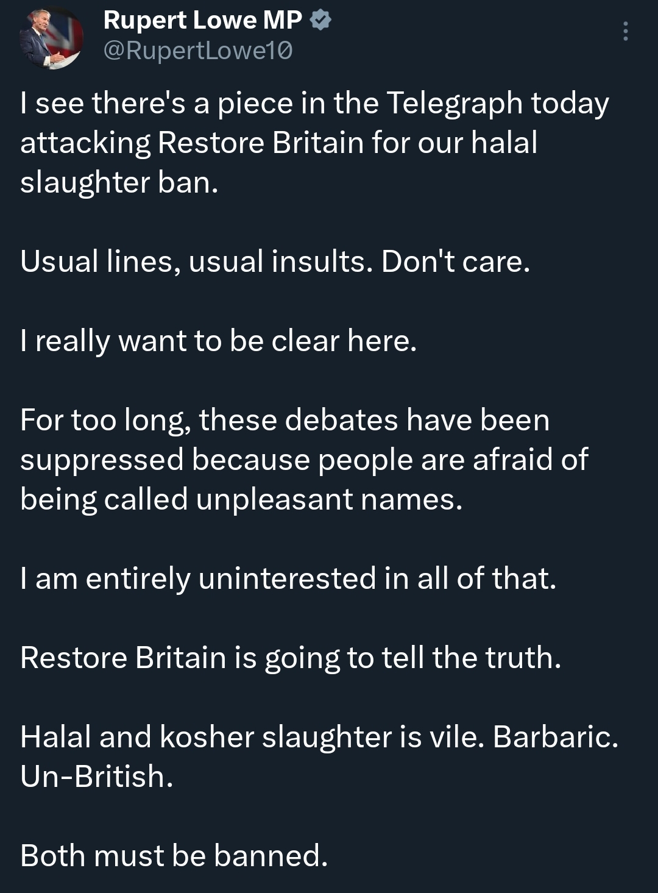Viewport: 658px width, 893px height.
Task: Click the final line "Both must be banned."
Action: click(x=174, y=855)
